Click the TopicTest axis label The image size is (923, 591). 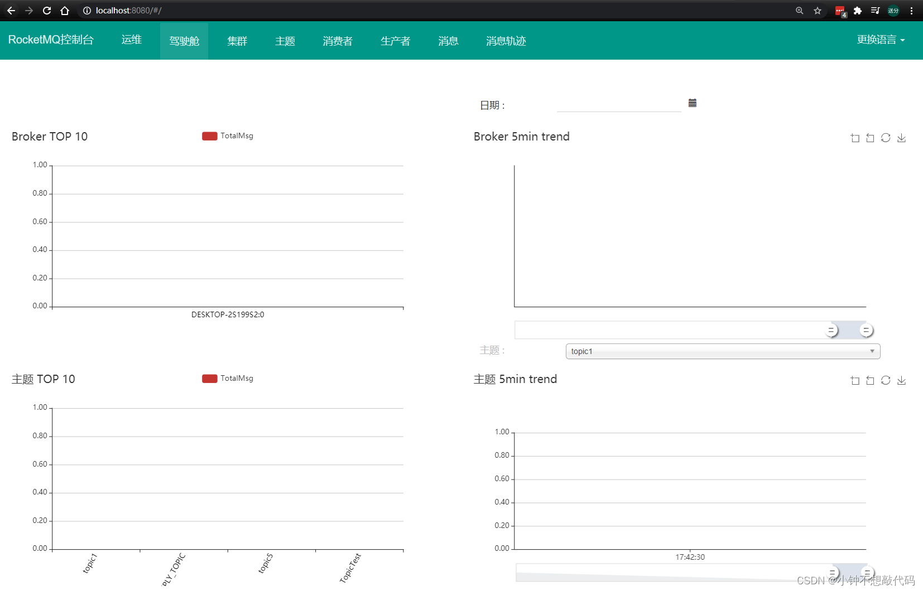pos(350,568)
